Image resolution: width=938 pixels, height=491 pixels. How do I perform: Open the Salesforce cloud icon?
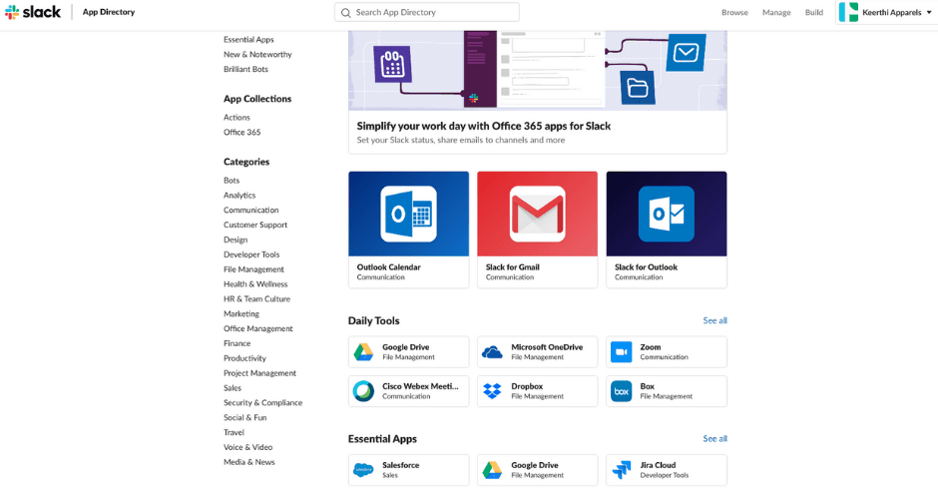pos(363,470)
